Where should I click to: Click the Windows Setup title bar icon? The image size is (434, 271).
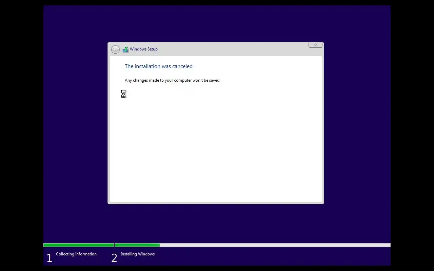tap(125, 49)
